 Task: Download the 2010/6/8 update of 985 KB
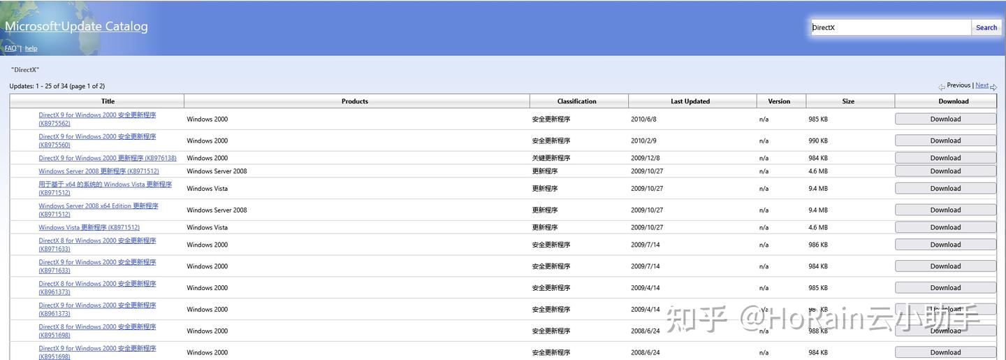[945, 119]
